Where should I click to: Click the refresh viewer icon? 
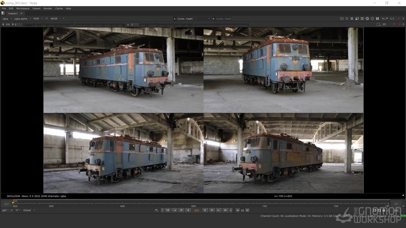click(367, 19)
